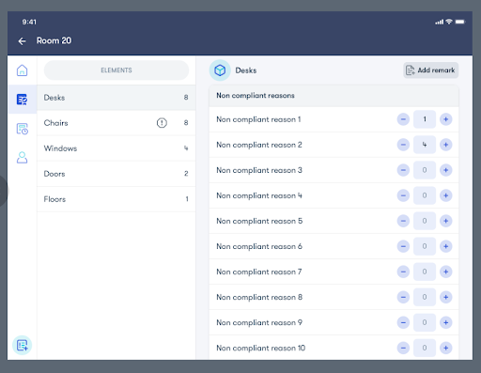Open the home icon in the sidebar

(22, 70)
